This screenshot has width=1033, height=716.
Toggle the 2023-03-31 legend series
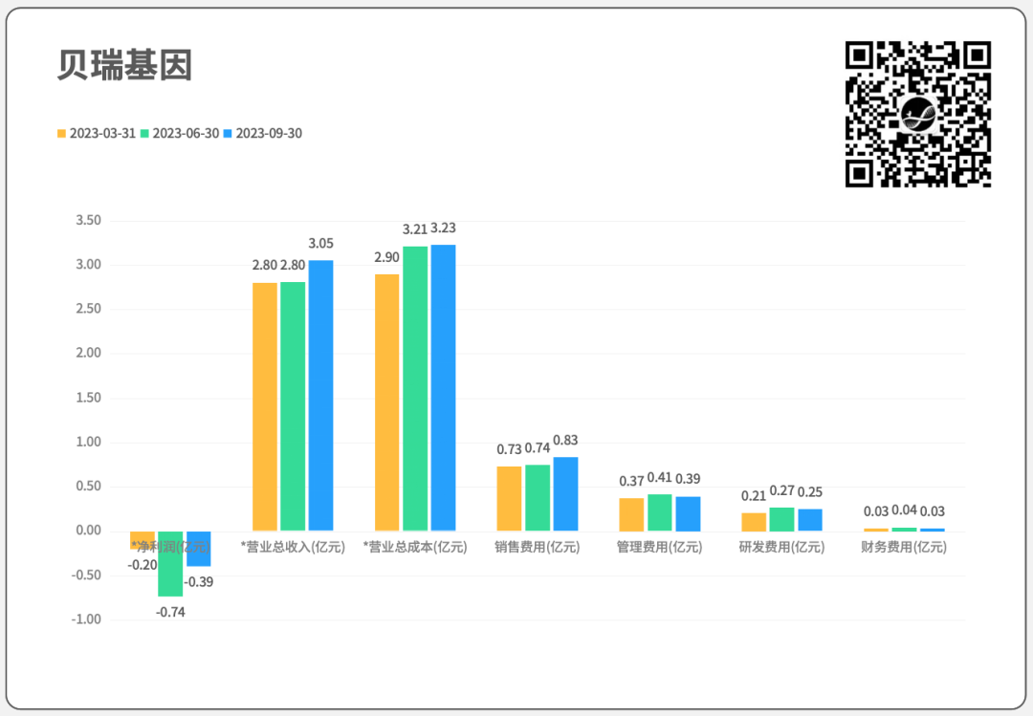pos(102,134)
